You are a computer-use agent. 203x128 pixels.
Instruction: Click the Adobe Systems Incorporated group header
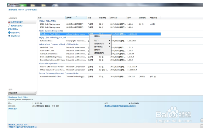(x=51, y=31)
